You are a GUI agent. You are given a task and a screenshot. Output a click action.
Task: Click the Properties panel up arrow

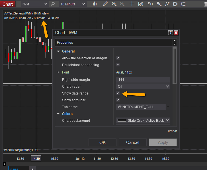coord(175,41)
